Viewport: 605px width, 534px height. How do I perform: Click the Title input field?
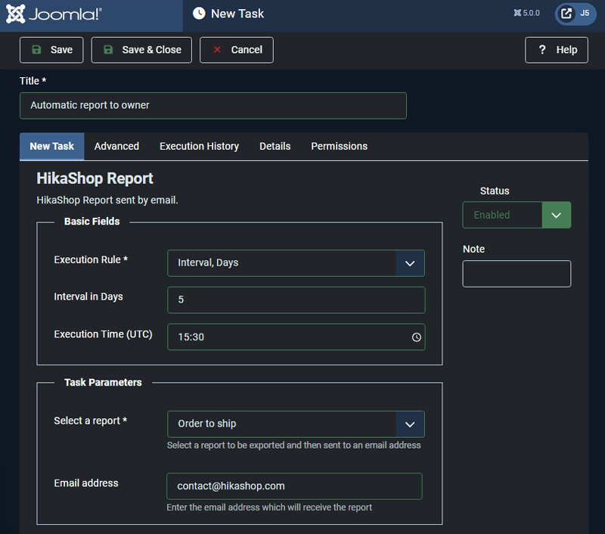[x=213, y=105]
